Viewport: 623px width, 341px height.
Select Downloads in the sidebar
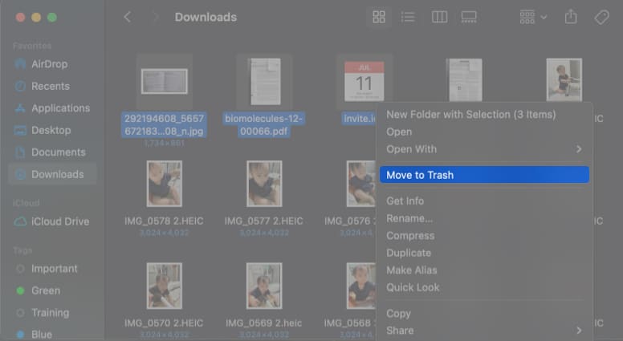(x=52, y=174)
